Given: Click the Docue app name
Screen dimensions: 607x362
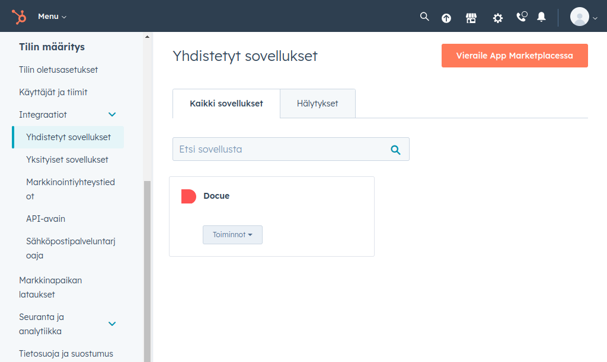Looking at the screenshot, I should (216, 196).
